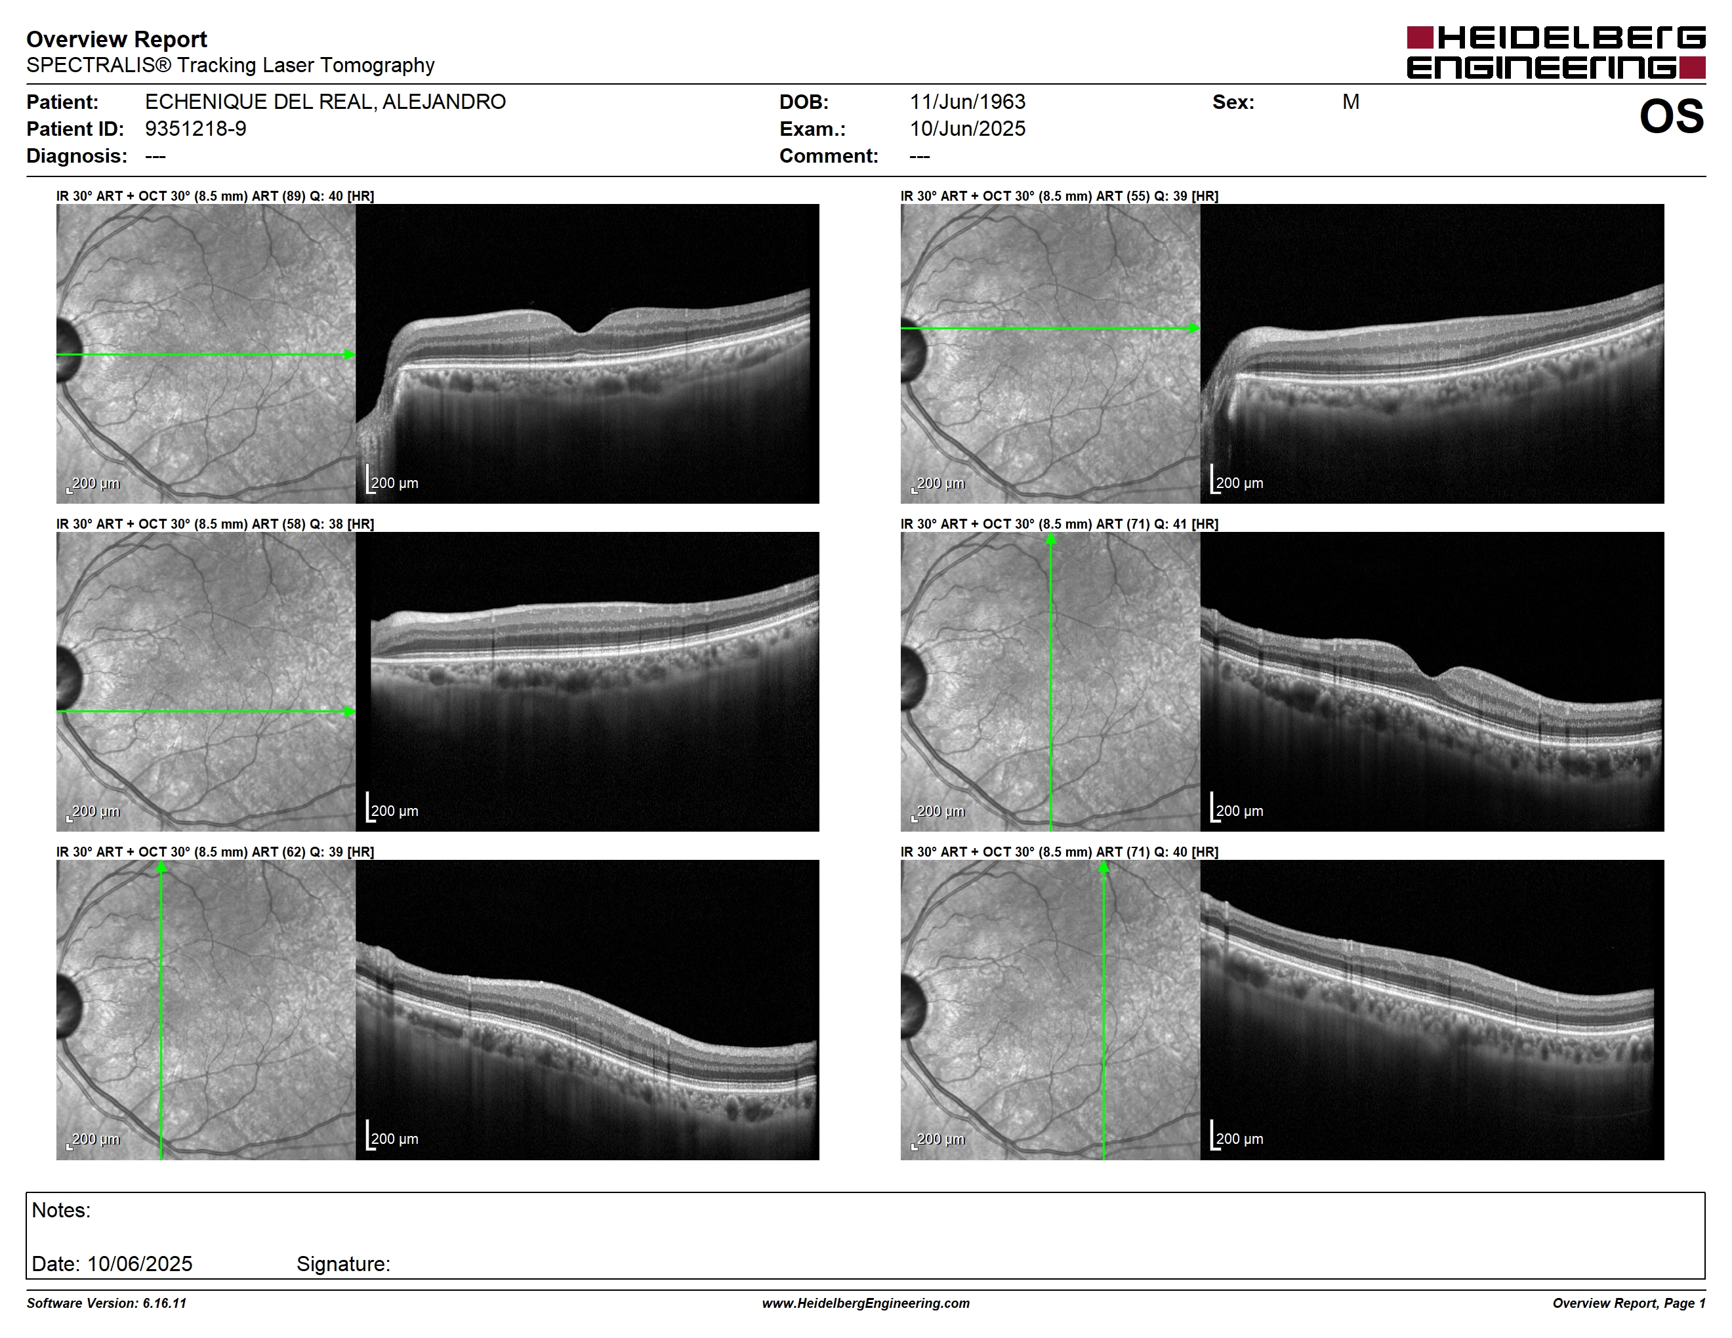
Task: Click the Date: 10/06/2025 entry
Action: [x=112, y=1263]
